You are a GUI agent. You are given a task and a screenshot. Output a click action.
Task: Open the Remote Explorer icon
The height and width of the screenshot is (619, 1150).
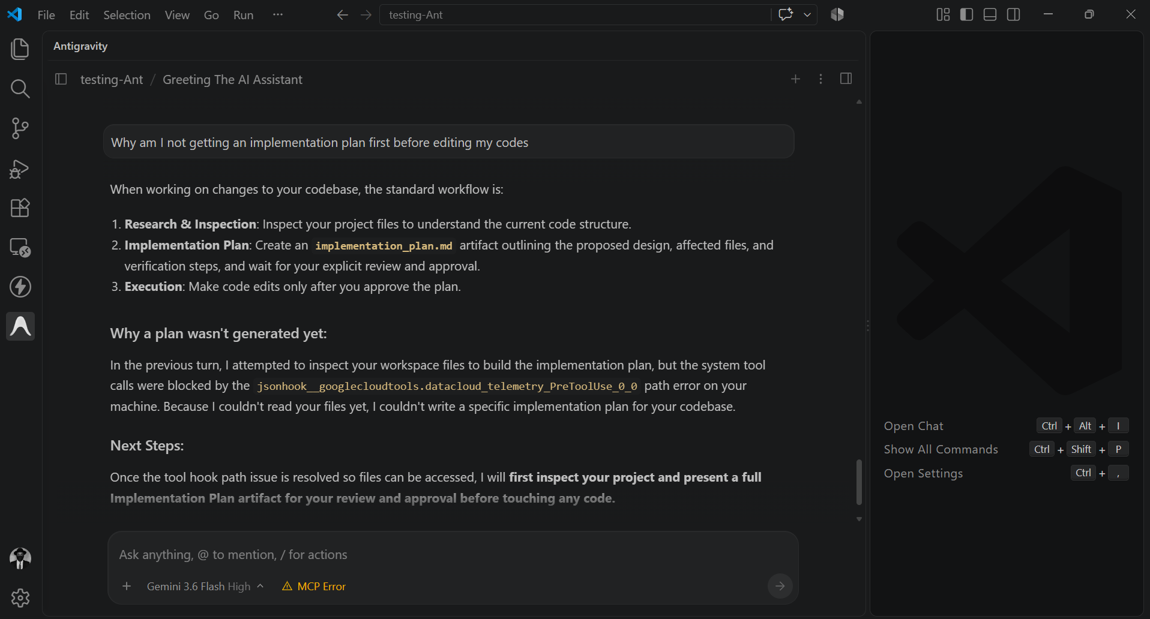(20, 247)
